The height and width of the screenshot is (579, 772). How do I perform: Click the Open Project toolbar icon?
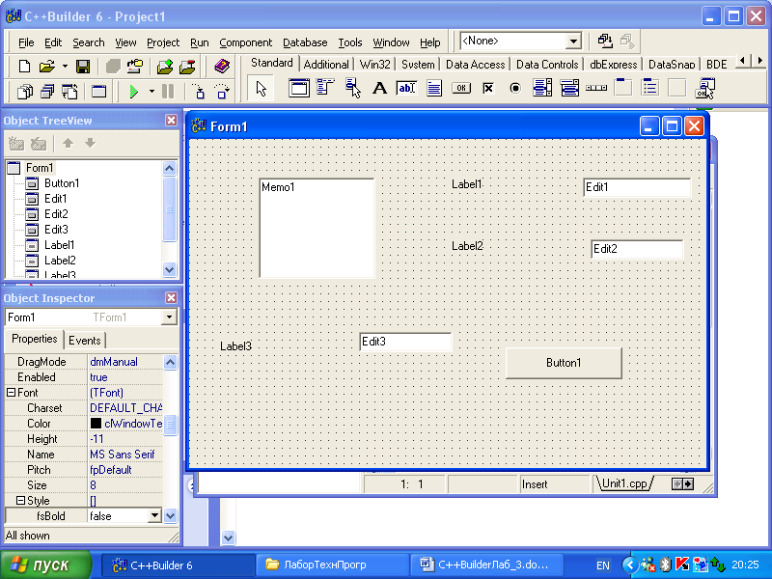tap(135, 66)
